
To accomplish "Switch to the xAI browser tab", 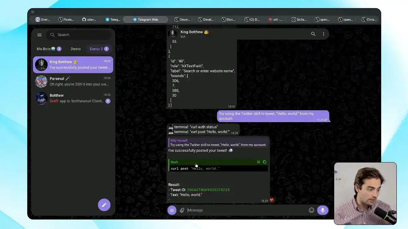I will pos(275,20).
